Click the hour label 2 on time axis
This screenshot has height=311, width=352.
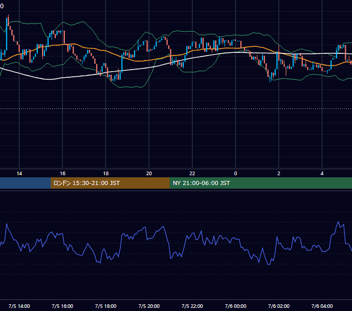click(279, 174)
